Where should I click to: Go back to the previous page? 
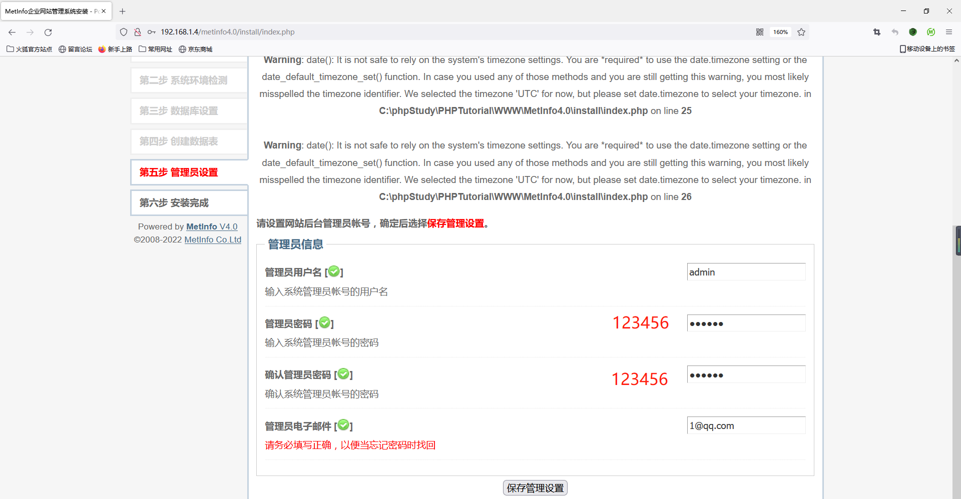[x=12, y=32]
